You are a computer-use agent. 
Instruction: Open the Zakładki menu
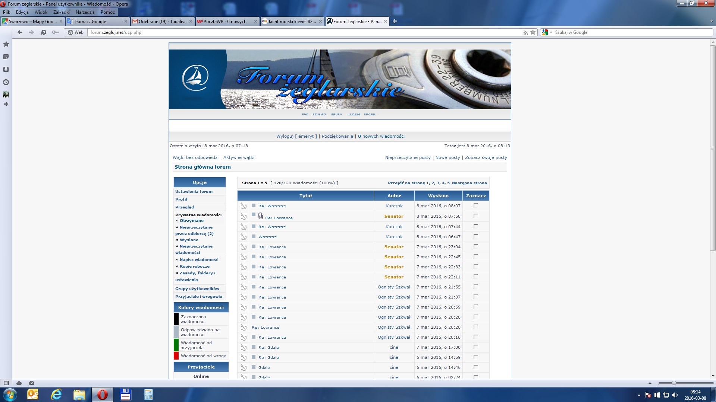(x=62, y=12)
